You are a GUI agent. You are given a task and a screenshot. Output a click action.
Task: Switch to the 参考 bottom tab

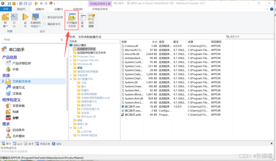click(x=29, y=144)
